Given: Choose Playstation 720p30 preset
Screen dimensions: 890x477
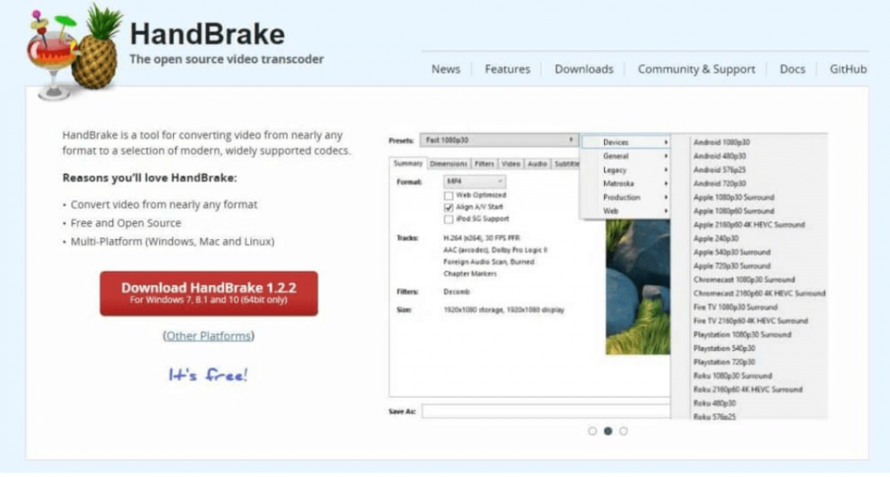Looking at the screenshot, I should point(724,361).
